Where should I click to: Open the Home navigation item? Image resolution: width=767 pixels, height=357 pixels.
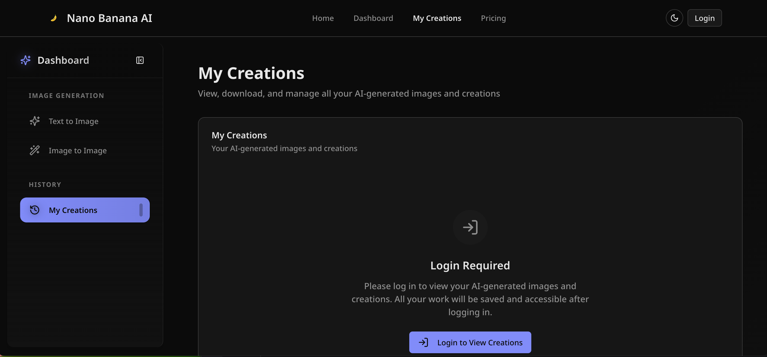[x=323, y=18]
